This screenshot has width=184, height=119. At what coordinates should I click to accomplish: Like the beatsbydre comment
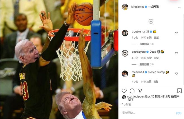tap(176, 53)
